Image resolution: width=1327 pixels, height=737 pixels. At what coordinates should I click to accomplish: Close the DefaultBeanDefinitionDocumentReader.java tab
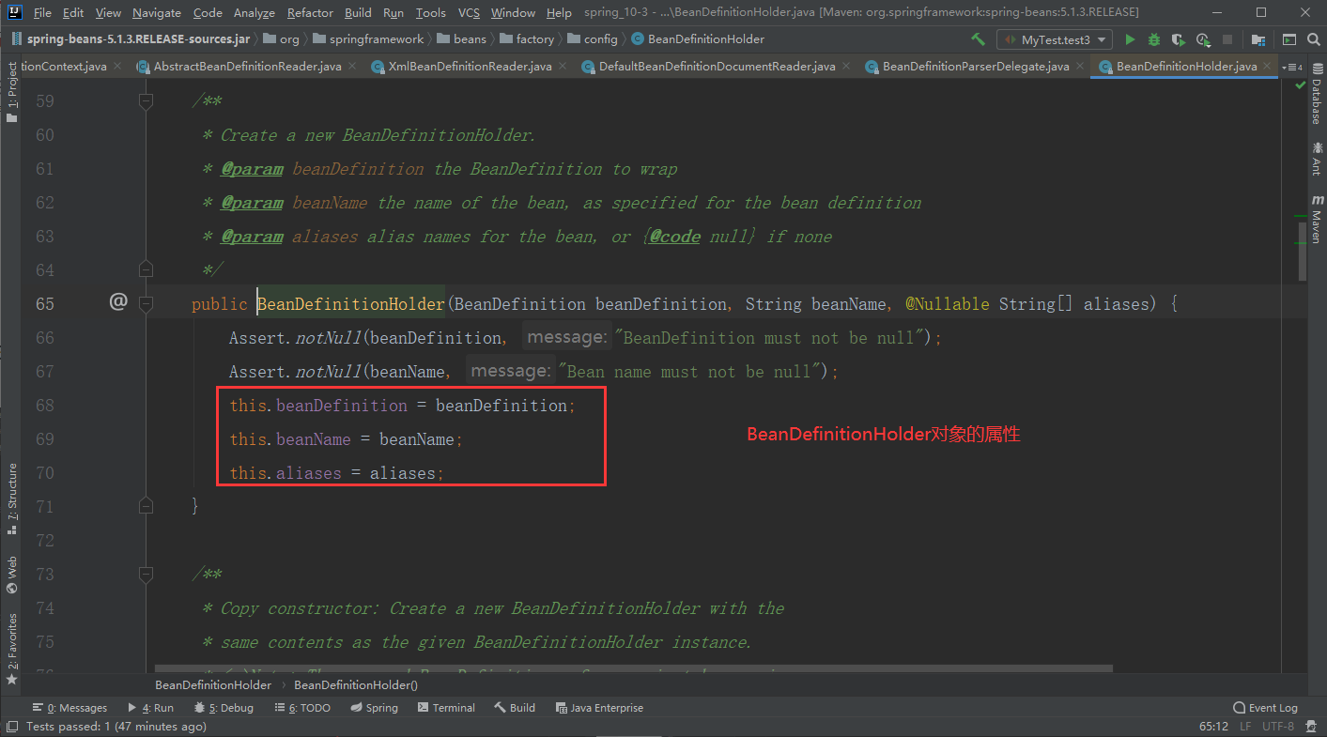pos(846,67)
